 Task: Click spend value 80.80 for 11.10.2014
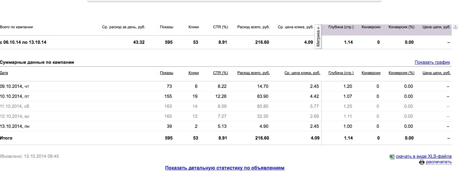point(263,106)
